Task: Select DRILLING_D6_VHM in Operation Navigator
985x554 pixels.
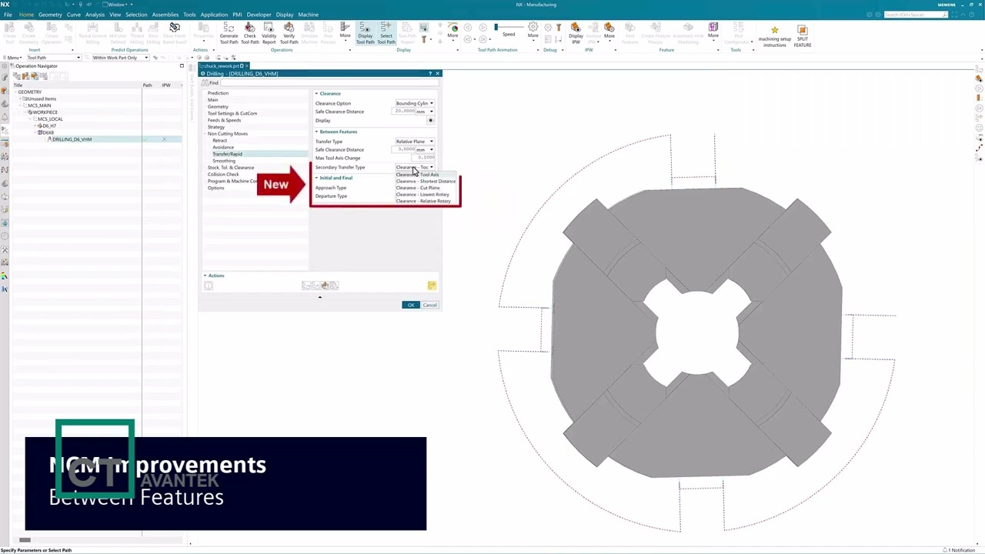Action: [x=72, y=139]
